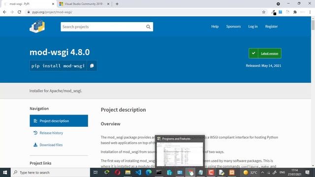
Task: Open the Windows Start menu
Action: pyautogui.click(x=5, y=173)
